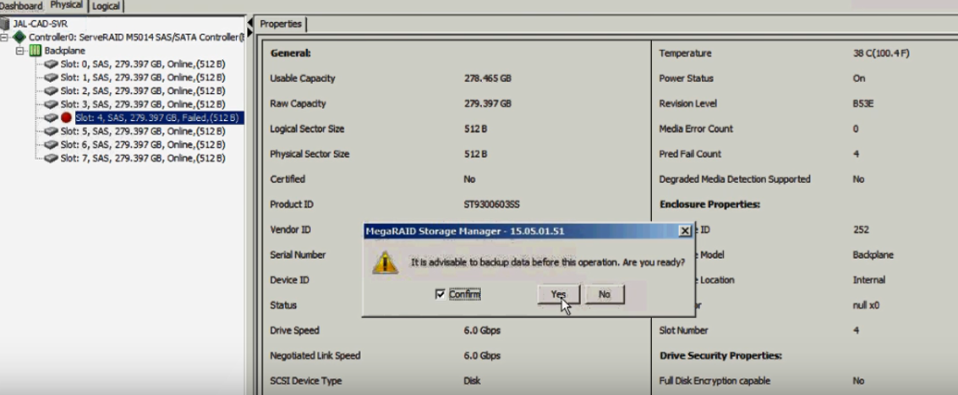Click the drive icon for Slot 2

click(52, 91)
